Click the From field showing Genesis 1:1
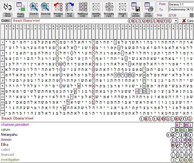This screenshot has width=194, height=163. coord(181,4)
